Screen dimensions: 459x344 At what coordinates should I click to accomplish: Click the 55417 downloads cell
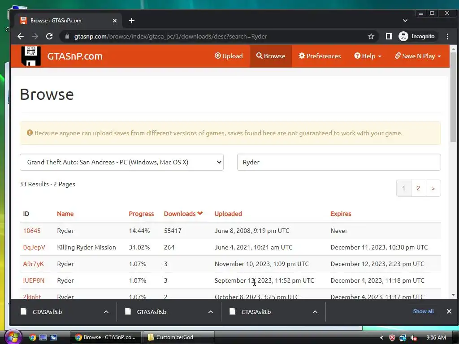173,231
